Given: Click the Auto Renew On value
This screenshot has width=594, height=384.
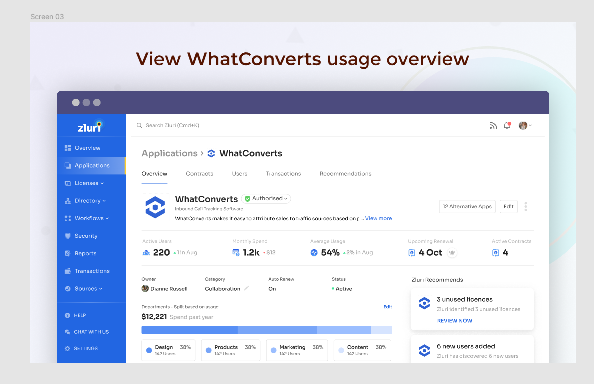Looking at the screenshot, I should [x=272, y=289].
